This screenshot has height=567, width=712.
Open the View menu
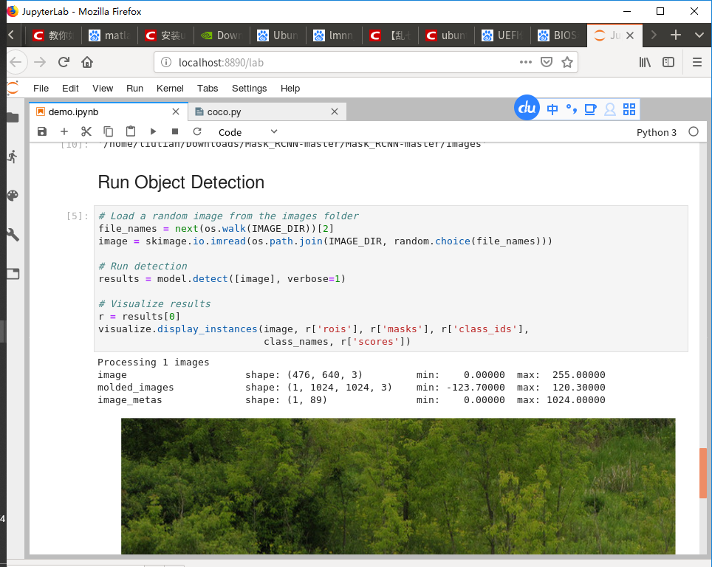coord(103,89)
